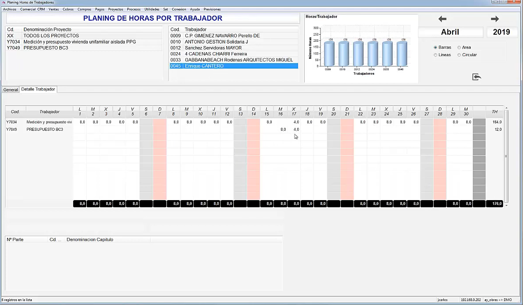Advance to next month with right arrow
This screenshot has height=305, width=523.
[x=495, y=19]
